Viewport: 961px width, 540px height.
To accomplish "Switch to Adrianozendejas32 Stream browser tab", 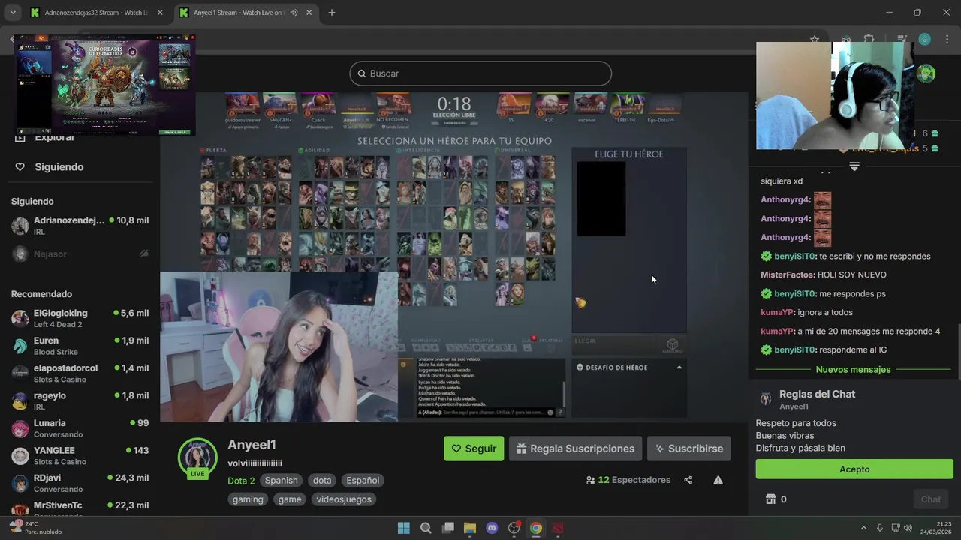I will coord(97,13).
